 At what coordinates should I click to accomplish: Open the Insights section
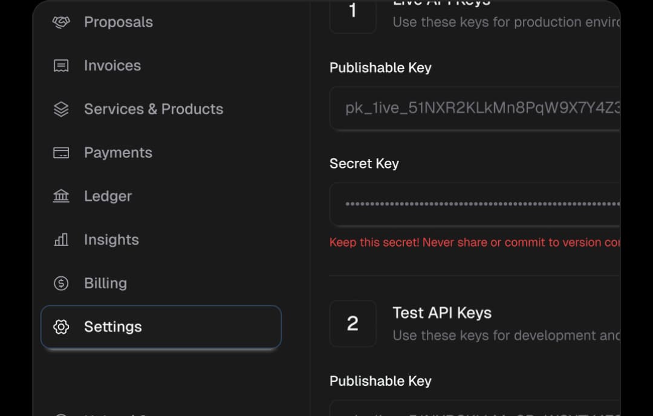(x=111, y=239)
